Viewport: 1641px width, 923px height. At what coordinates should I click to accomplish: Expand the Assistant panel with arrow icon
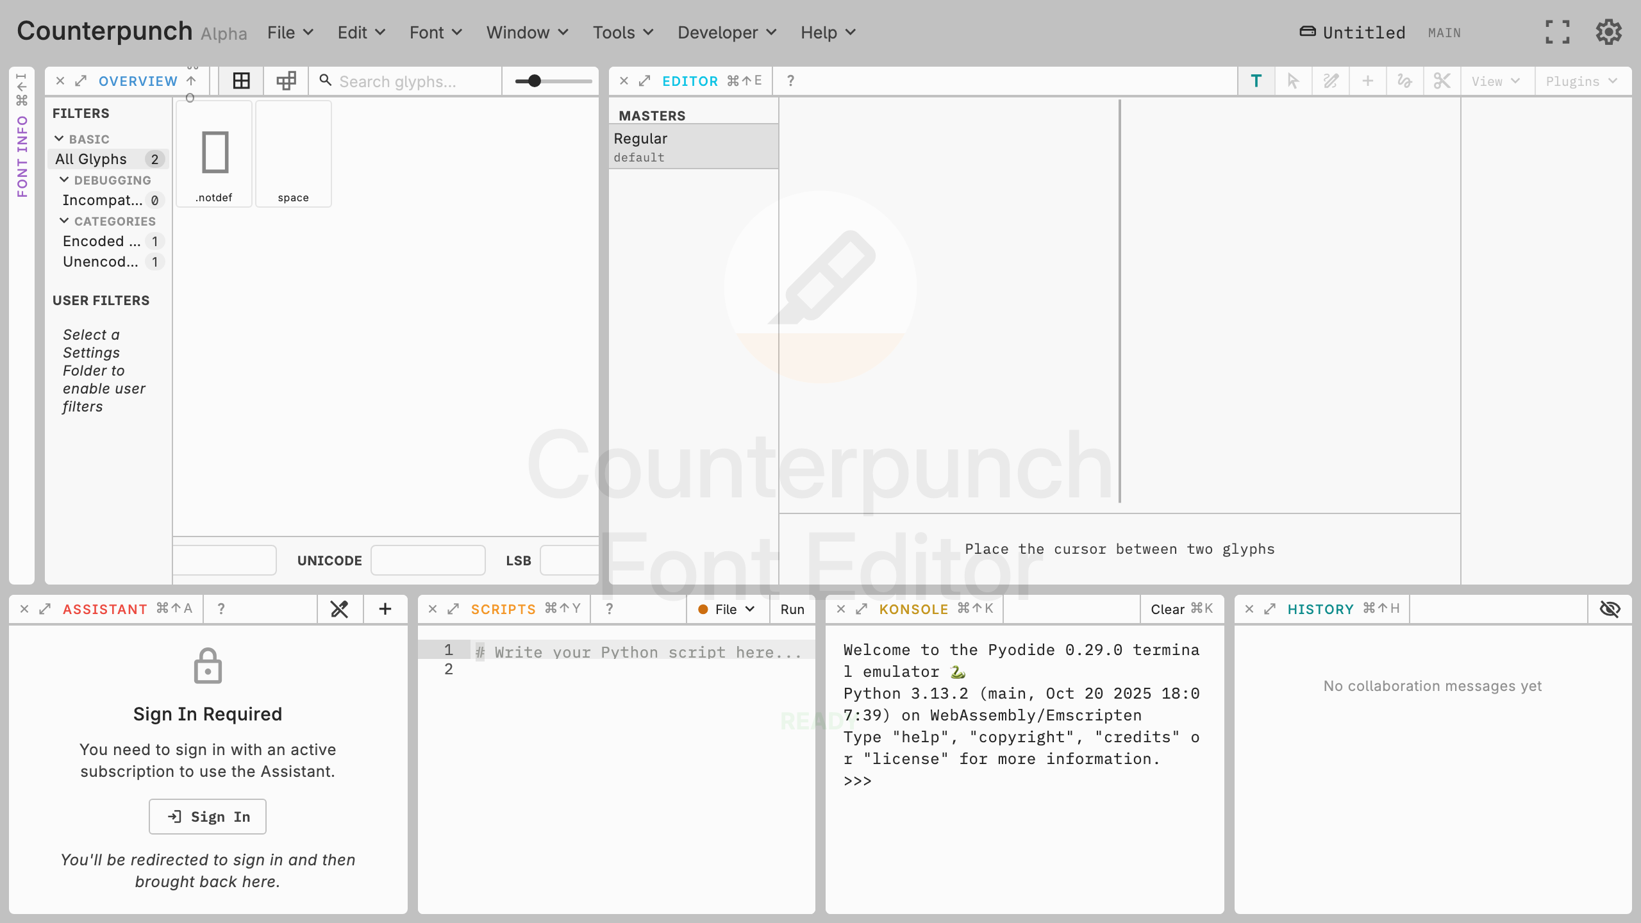coord(45,609)
